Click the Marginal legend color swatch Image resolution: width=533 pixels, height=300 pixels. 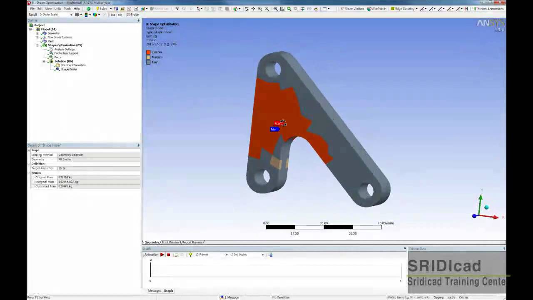[148, 57]
